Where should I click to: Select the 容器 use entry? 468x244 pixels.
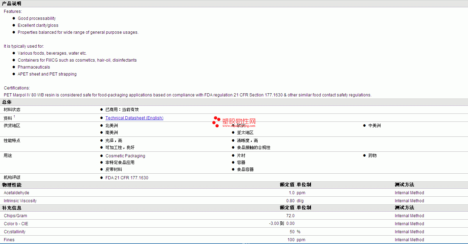[x=241, y=163]
